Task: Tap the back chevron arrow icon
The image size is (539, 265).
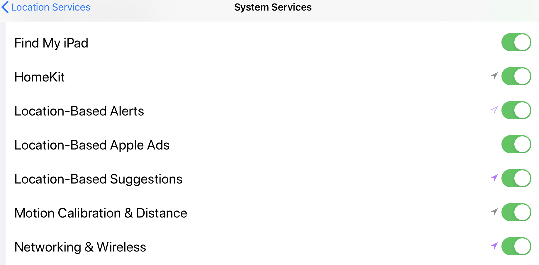Action: click(x=5, y=7)
